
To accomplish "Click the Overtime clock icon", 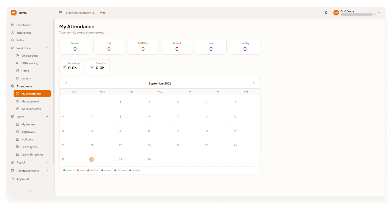I will tap(92, 66).
